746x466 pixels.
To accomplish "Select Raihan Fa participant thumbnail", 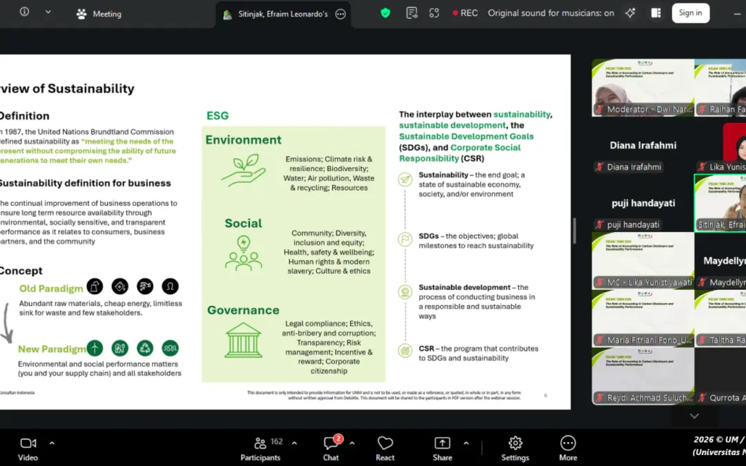I will click(x=720, y=88).
